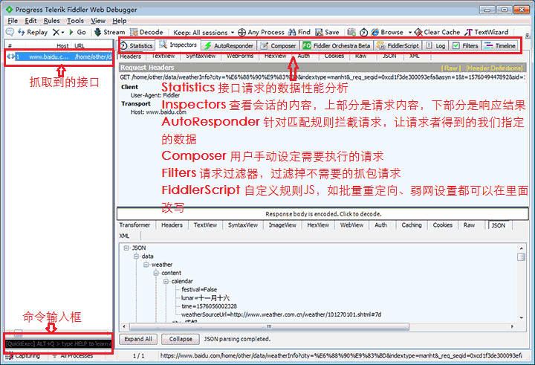Clear the cache via Clear Cache
The height and width of the screenshot is (365, 535).
pyautogui.click(x=437, y=32)
